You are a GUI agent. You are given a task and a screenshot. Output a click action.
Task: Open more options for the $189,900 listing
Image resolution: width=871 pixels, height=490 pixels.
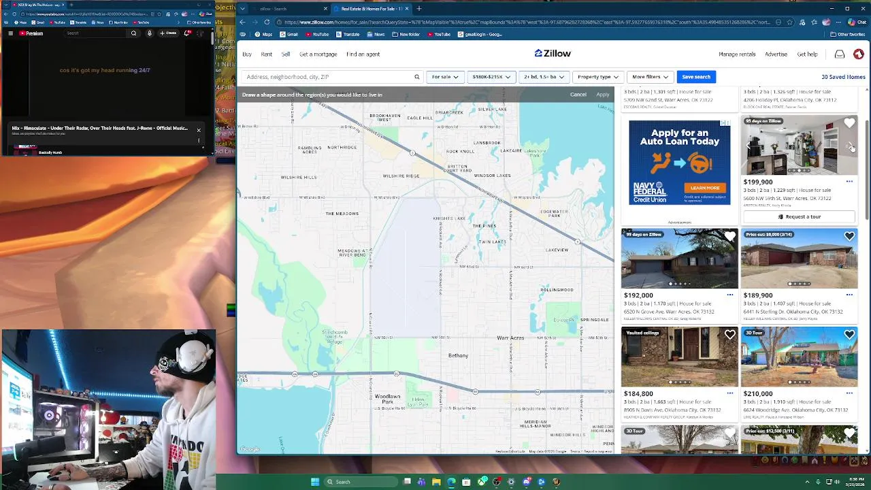[x=849, y=295]
